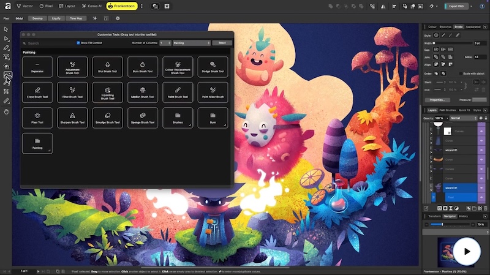Open the History tab
Viewport: 490px width, 275px height.
[x=464, y=216]
